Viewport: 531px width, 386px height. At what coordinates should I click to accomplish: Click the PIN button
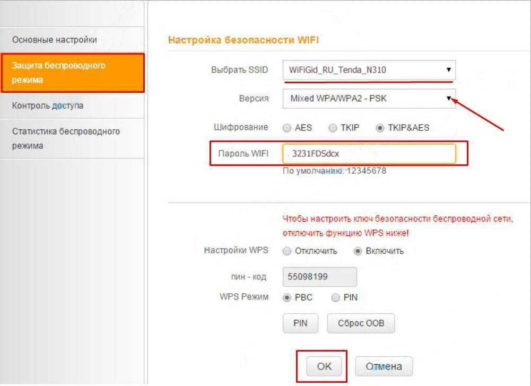(x=300, y=323)
